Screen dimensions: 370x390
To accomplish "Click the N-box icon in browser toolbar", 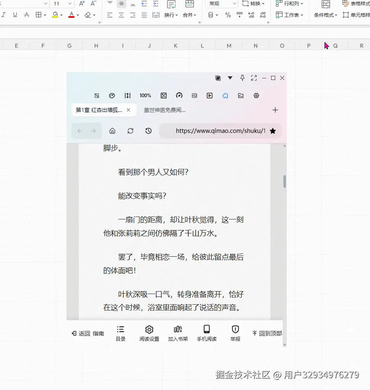I will pyautogui.click(x=97, y=96).
